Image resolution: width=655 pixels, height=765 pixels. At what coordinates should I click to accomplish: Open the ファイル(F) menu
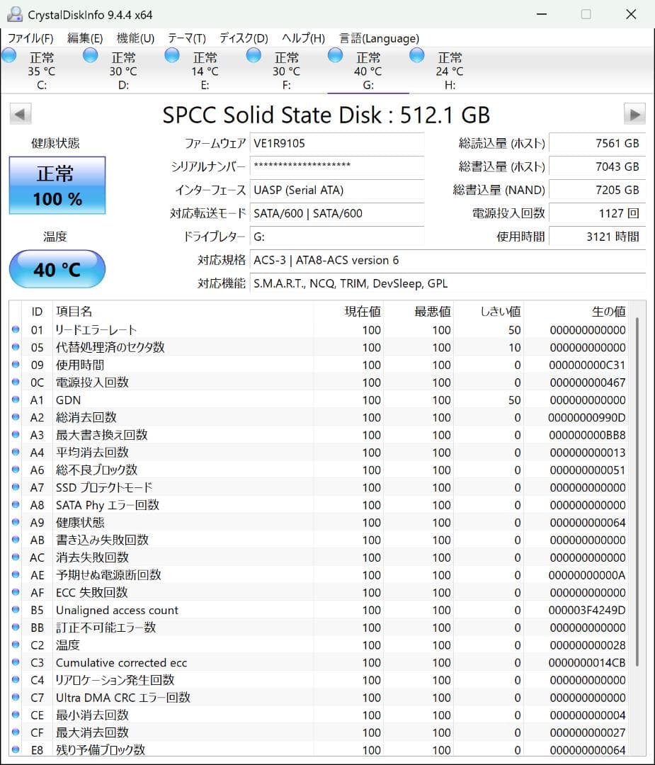tap(30, 38)
